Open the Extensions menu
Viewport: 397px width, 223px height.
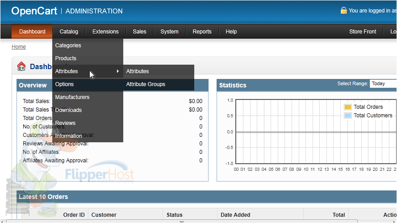[105, 32]
